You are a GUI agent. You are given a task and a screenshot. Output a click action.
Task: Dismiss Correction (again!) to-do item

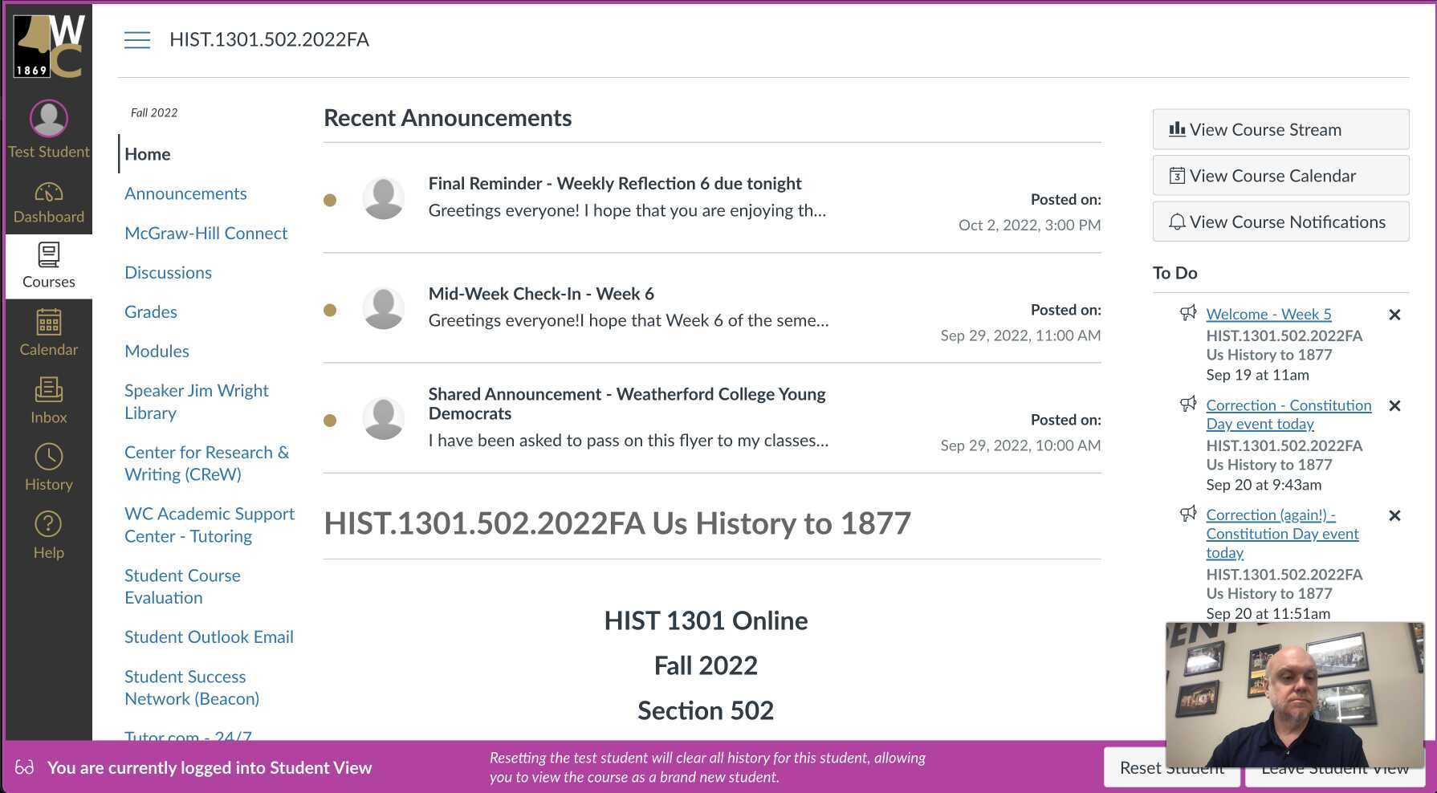(1394, 516)
